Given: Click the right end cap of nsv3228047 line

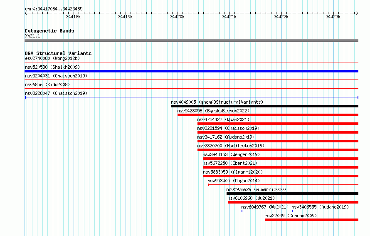Looking at the screenshot, I should [x=358, y=97].
